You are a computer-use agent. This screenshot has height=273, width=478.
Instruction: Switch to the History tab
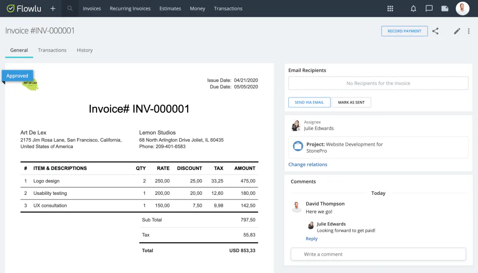pos(85,50)
